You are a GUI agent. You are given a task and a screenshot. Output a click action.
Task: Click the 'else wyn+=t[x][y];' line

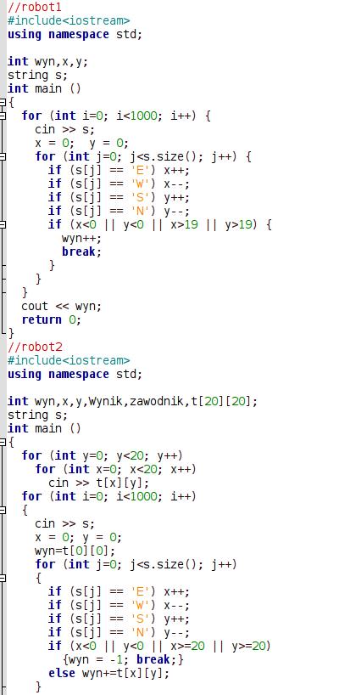(108, 673)
